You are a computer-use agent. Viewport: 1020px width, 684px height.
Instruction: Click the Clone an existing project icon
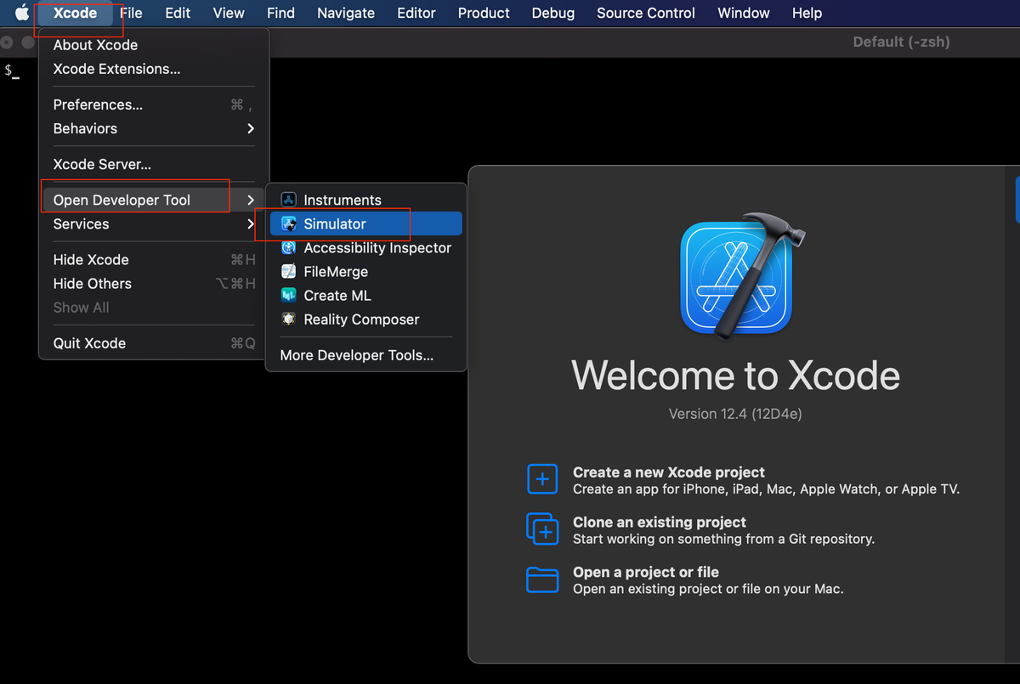542,529
